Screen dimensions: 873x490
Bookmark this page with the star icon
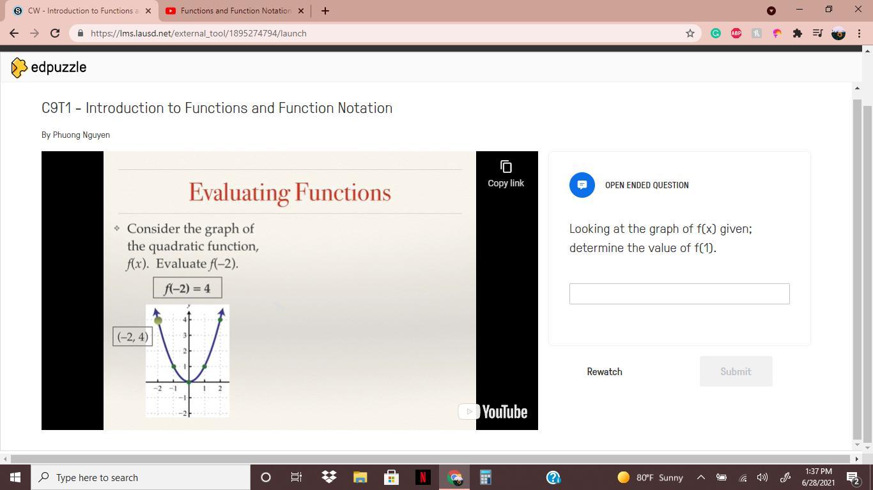690,33
